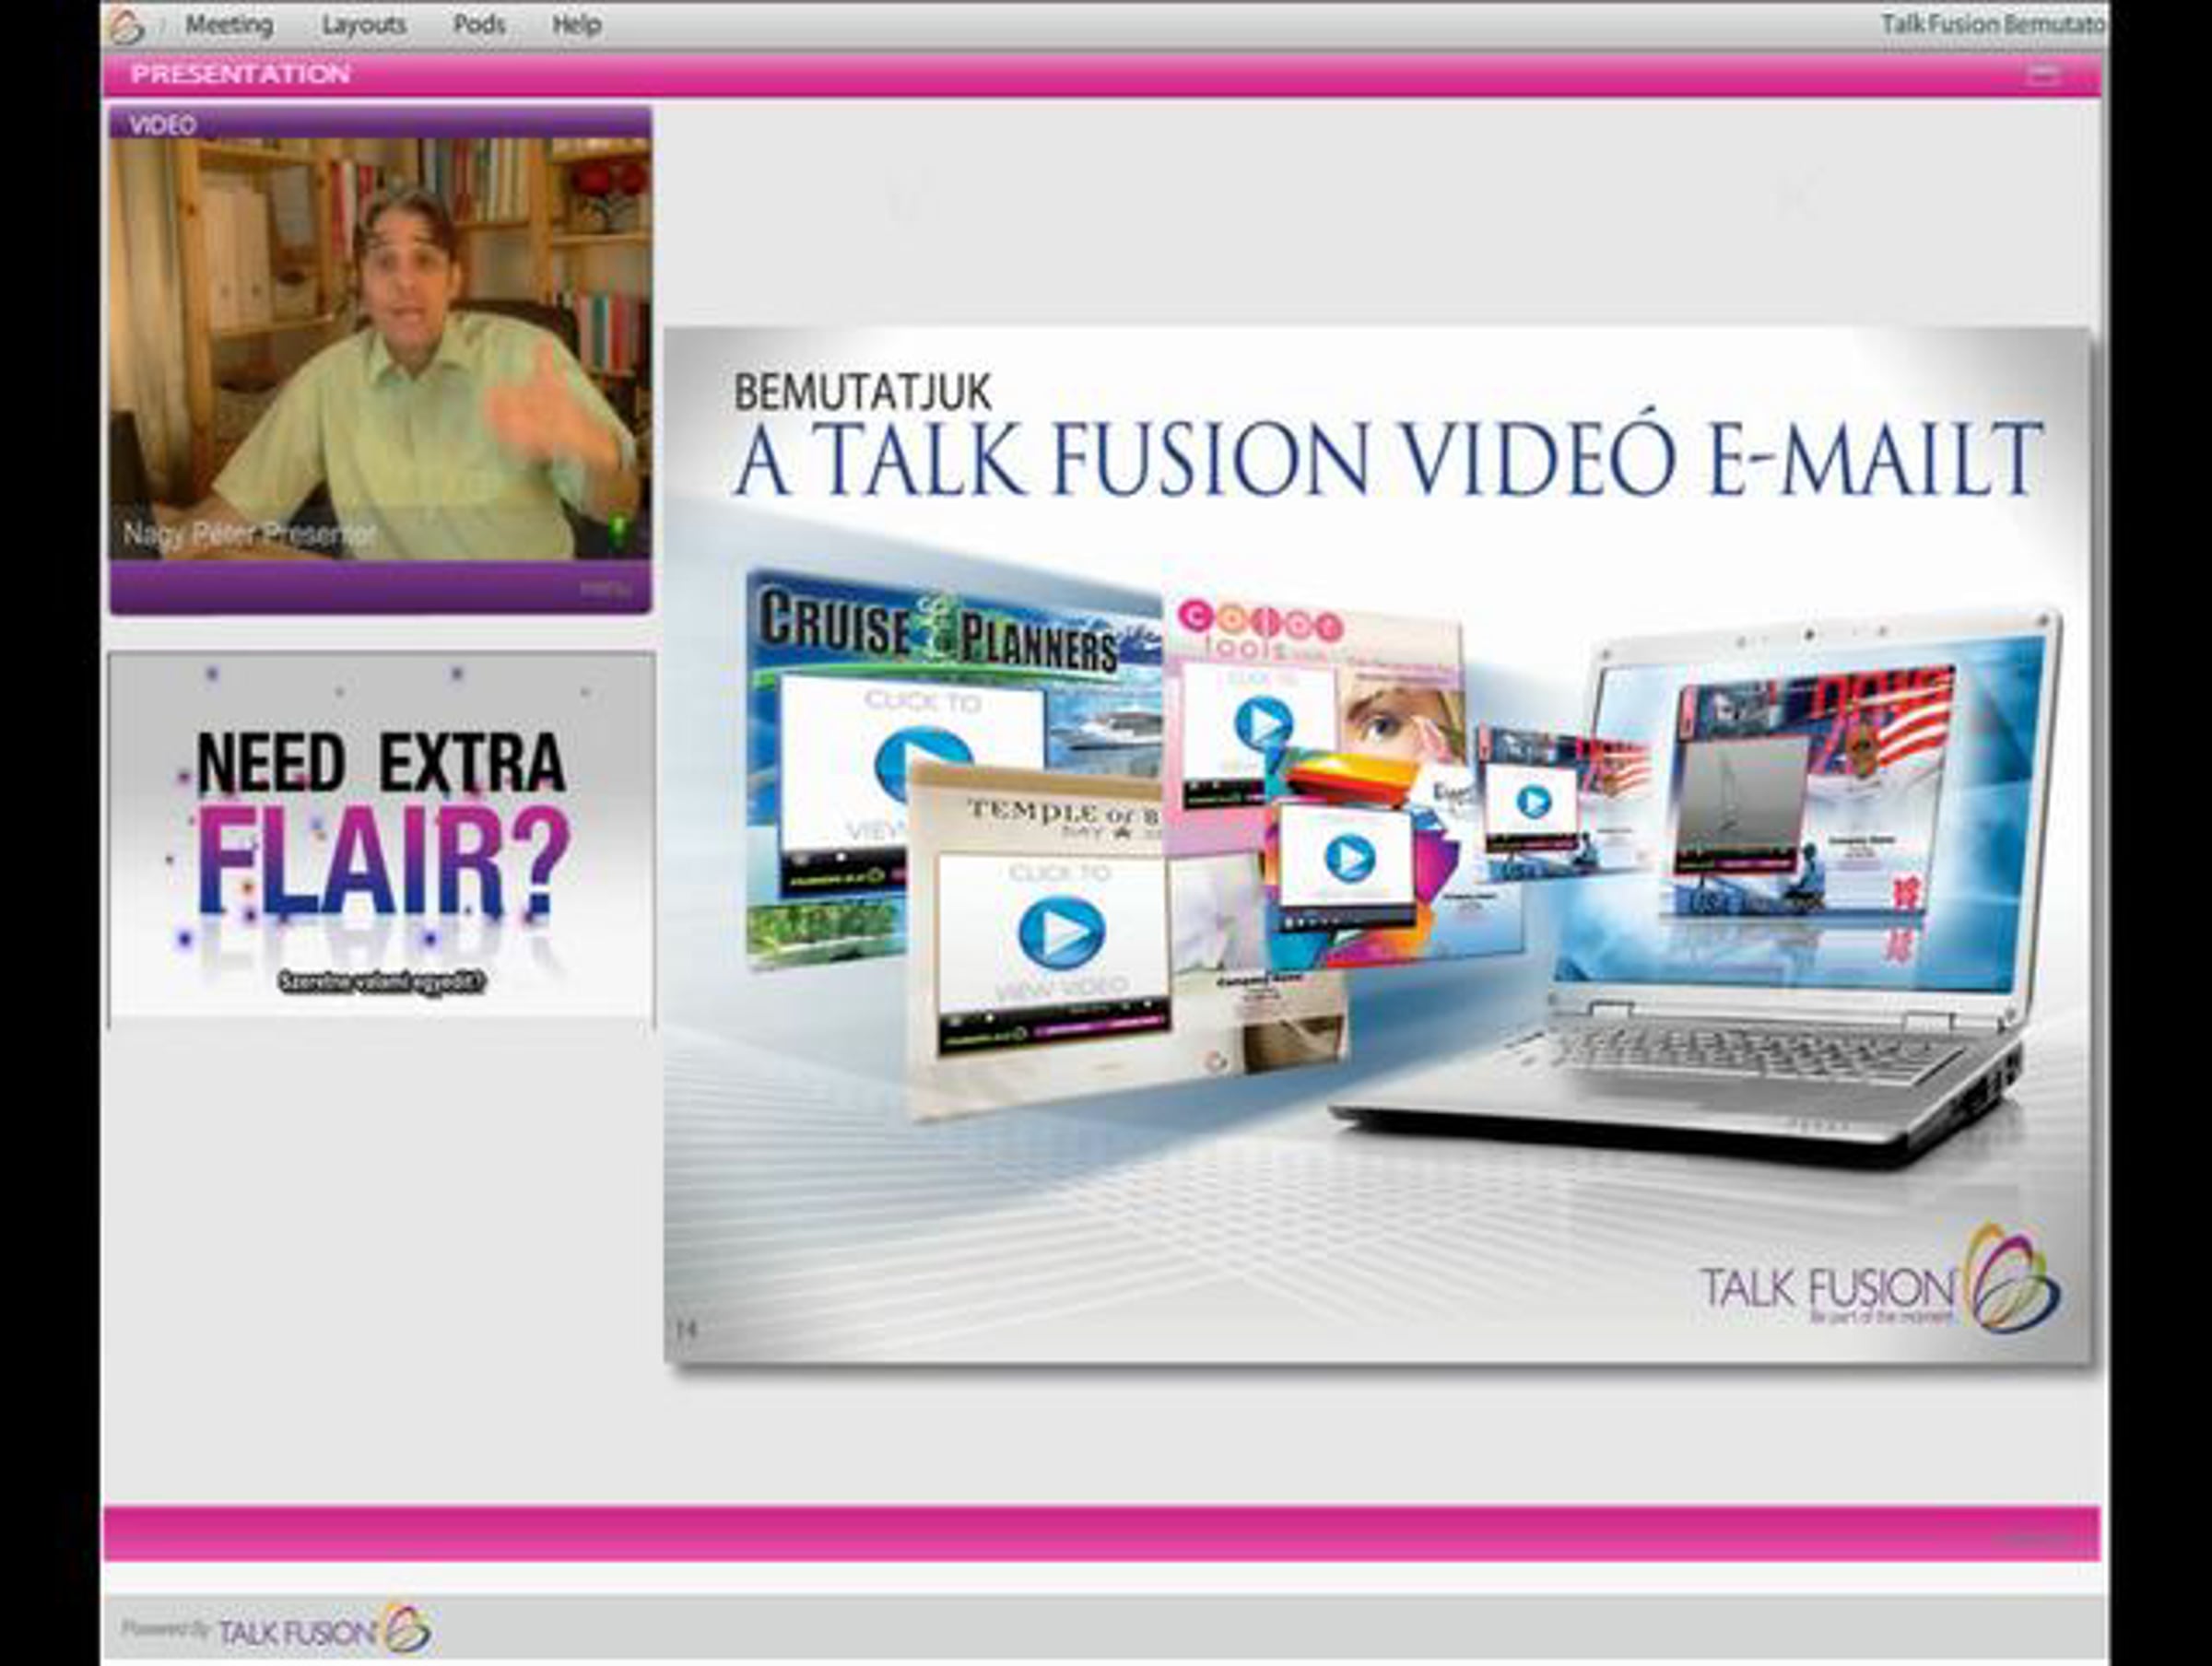
Task: Click the 'BEMUTATJUK' heading on the slide
Action: 863,392
